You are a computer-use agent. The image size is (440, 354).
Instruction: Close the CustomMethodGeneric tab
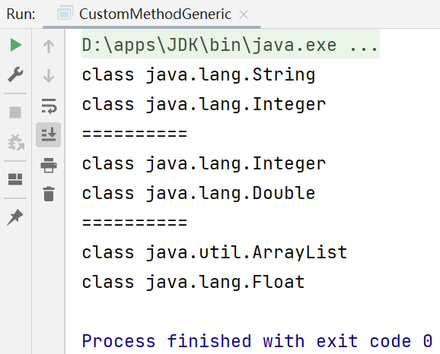point(244,14)
